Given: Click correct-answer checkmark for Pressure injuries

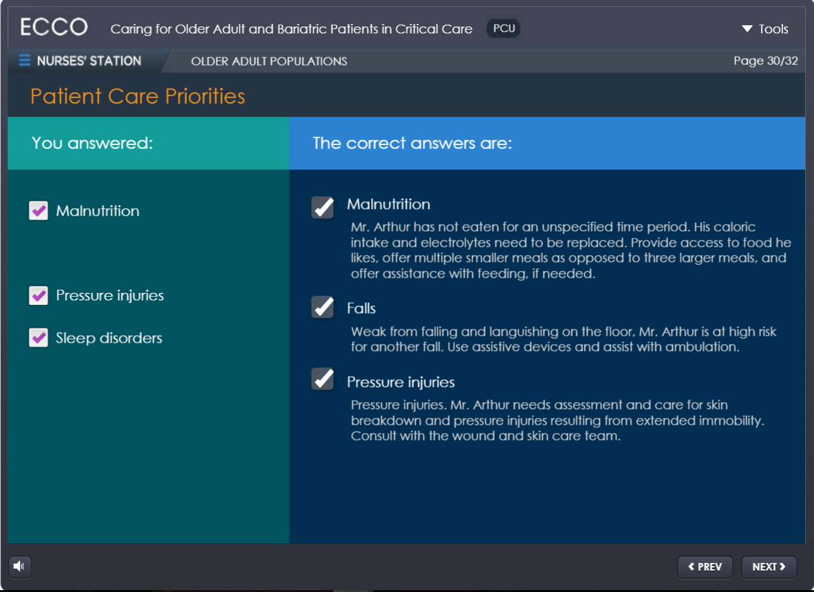Looking at the screenshot, I should tap(323, 379).
